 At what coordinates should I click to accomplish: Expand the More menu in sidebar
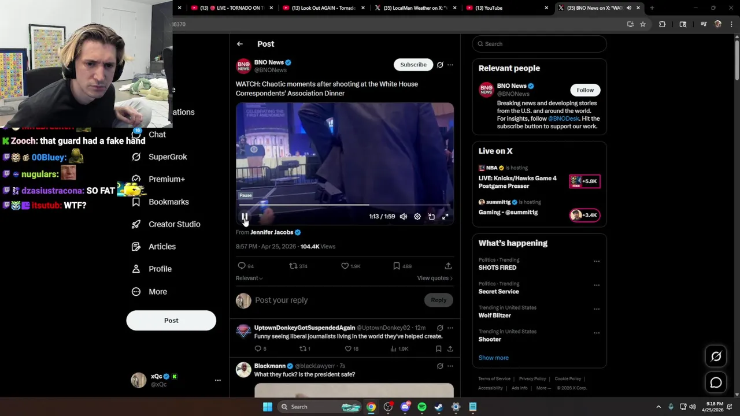click(149, 292)
